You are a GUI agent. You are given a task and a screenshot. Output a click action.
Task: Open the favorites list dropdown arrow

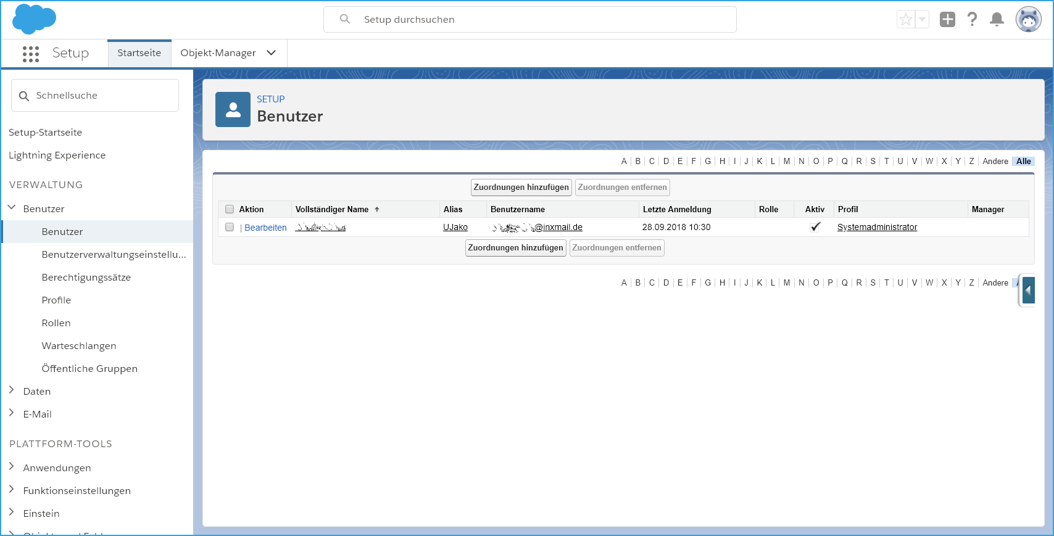[922, 20]
